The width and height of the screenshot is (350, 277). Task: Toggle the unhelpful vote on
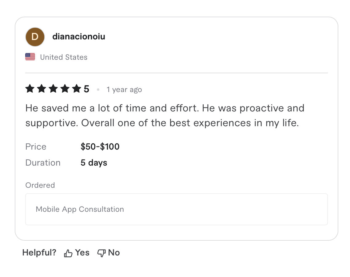[x=108, y=252]
